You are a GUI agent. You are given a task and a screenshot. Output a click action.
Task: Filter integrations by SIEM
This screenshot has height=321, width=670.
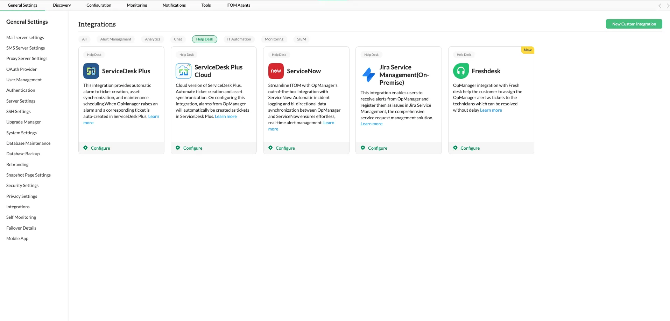click(302, 39)
